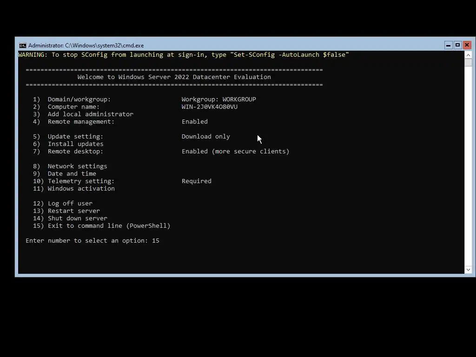Click the scrollbar down arrow

(468, 270)
